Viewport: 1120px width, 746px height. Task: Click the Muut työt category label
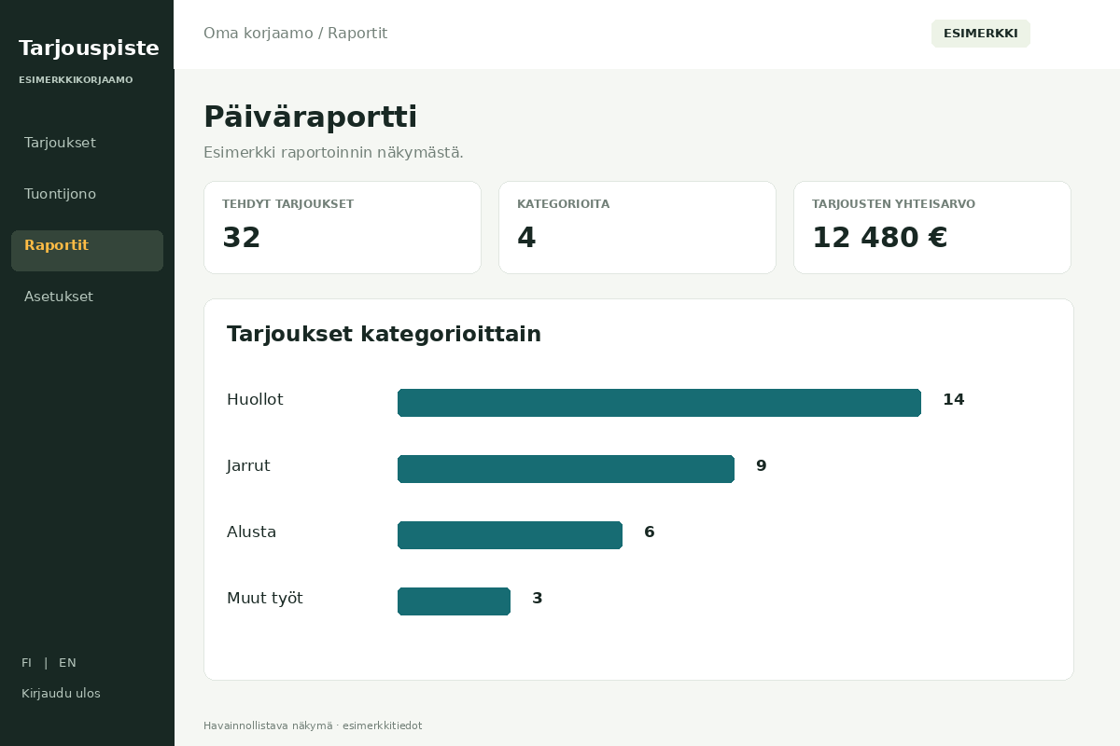pos(265,599)
